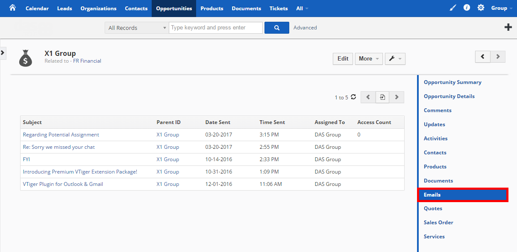Open the All Records dropdown
This screenshot has width=517, height=252.
point(136,28)
